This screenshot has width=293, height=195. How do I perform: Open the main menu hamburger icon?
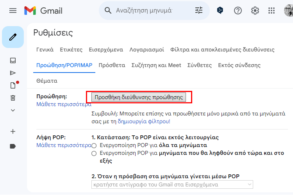[13, 11]
